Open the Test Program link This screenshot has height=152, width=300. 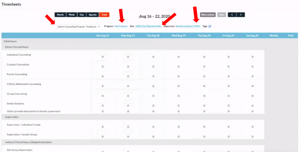tap(121, 26)
